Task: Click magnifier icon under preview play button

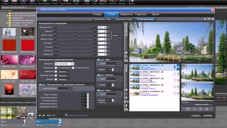Action: pos(126,57)
